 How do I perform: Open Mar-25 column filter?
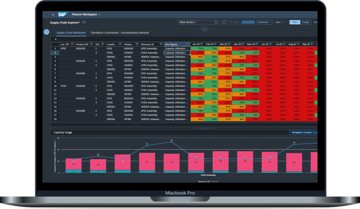coord(229,44)
